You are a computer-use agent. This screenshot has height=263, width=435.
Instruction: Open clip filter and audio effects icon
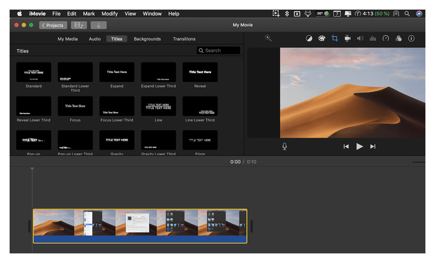pyautogui.click(x=399, y=38)
